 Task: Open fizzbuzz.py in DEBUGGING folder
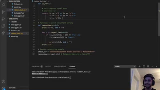pos(15,30)
